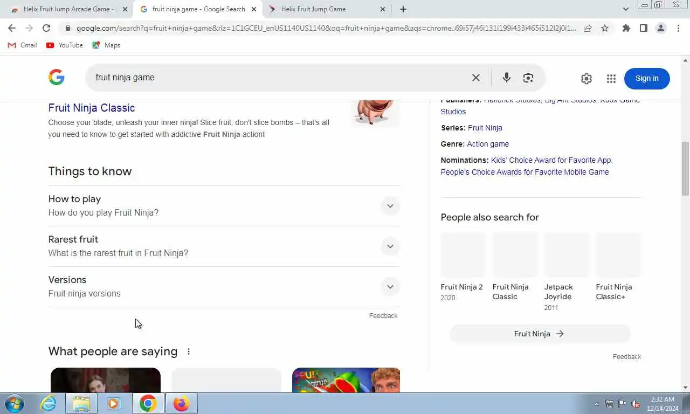Open the Google apps grid
The image size is (690, 414).
pyautogui.click(x=611, y=79)
